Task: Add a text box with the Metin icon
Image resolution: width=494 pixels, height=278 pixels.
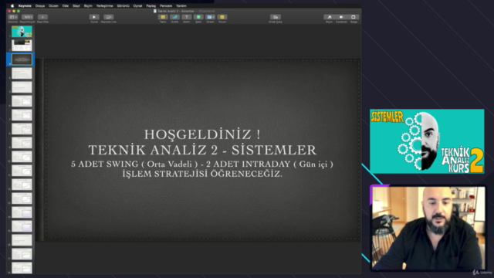Action: (187, 17)
